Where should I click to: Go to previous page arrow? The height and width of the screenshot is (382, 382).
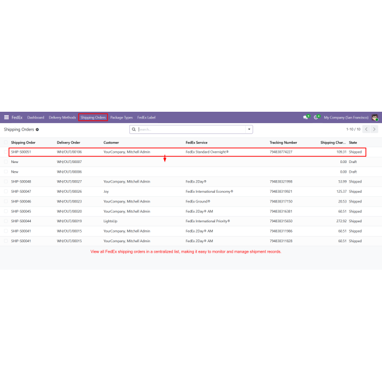366,129
